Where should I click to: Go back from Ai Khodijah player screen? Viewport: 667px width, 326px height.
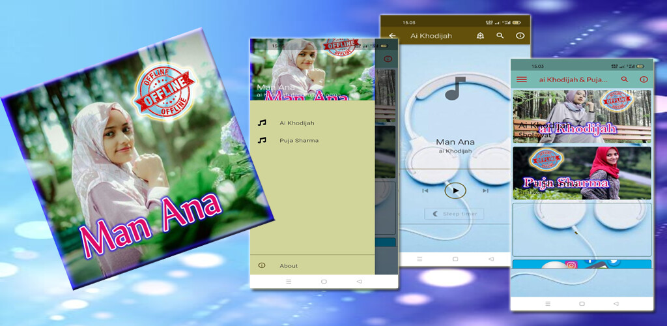coord(392,36)
